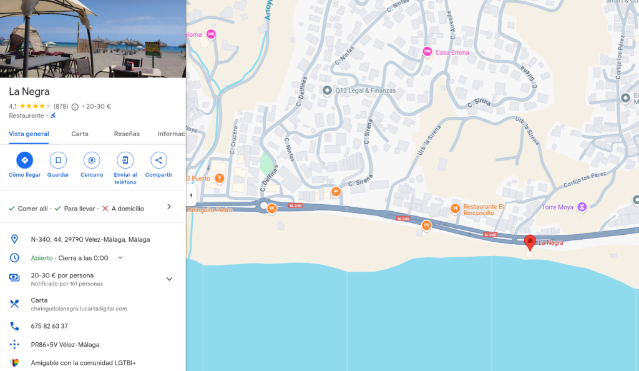The height and width of the screenshot is (371, 639).
Task: Click the (878) reviews count
Action: 61,106
